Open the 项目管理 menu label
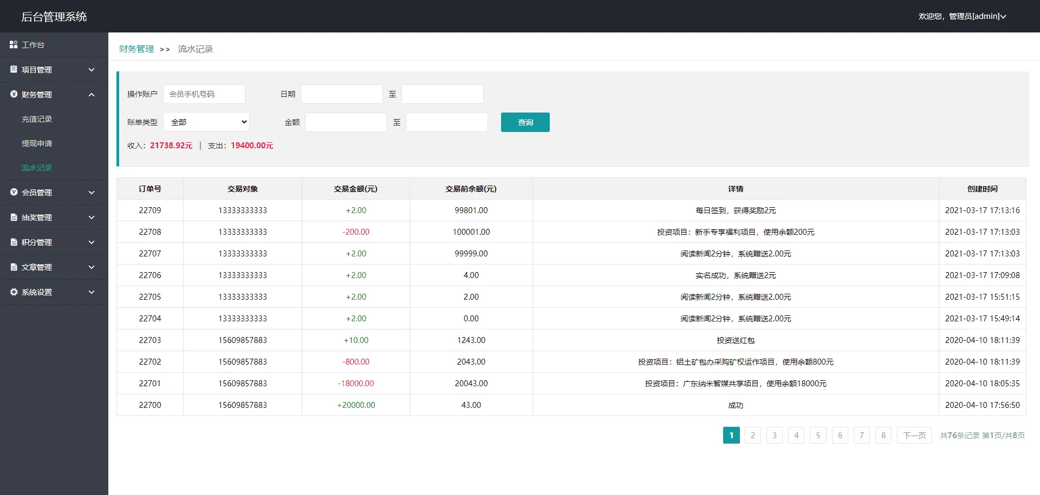The image size is (1040, 495). pos(37,70)
